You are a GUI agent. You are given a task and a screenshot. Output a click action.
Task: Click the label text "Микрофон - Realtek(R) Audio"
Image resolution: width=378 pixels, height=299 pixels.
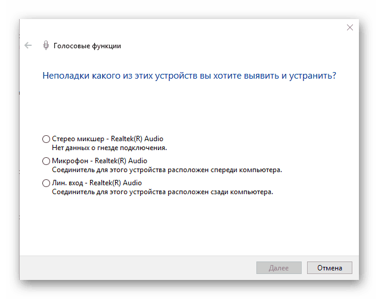[x=100, y=161]
